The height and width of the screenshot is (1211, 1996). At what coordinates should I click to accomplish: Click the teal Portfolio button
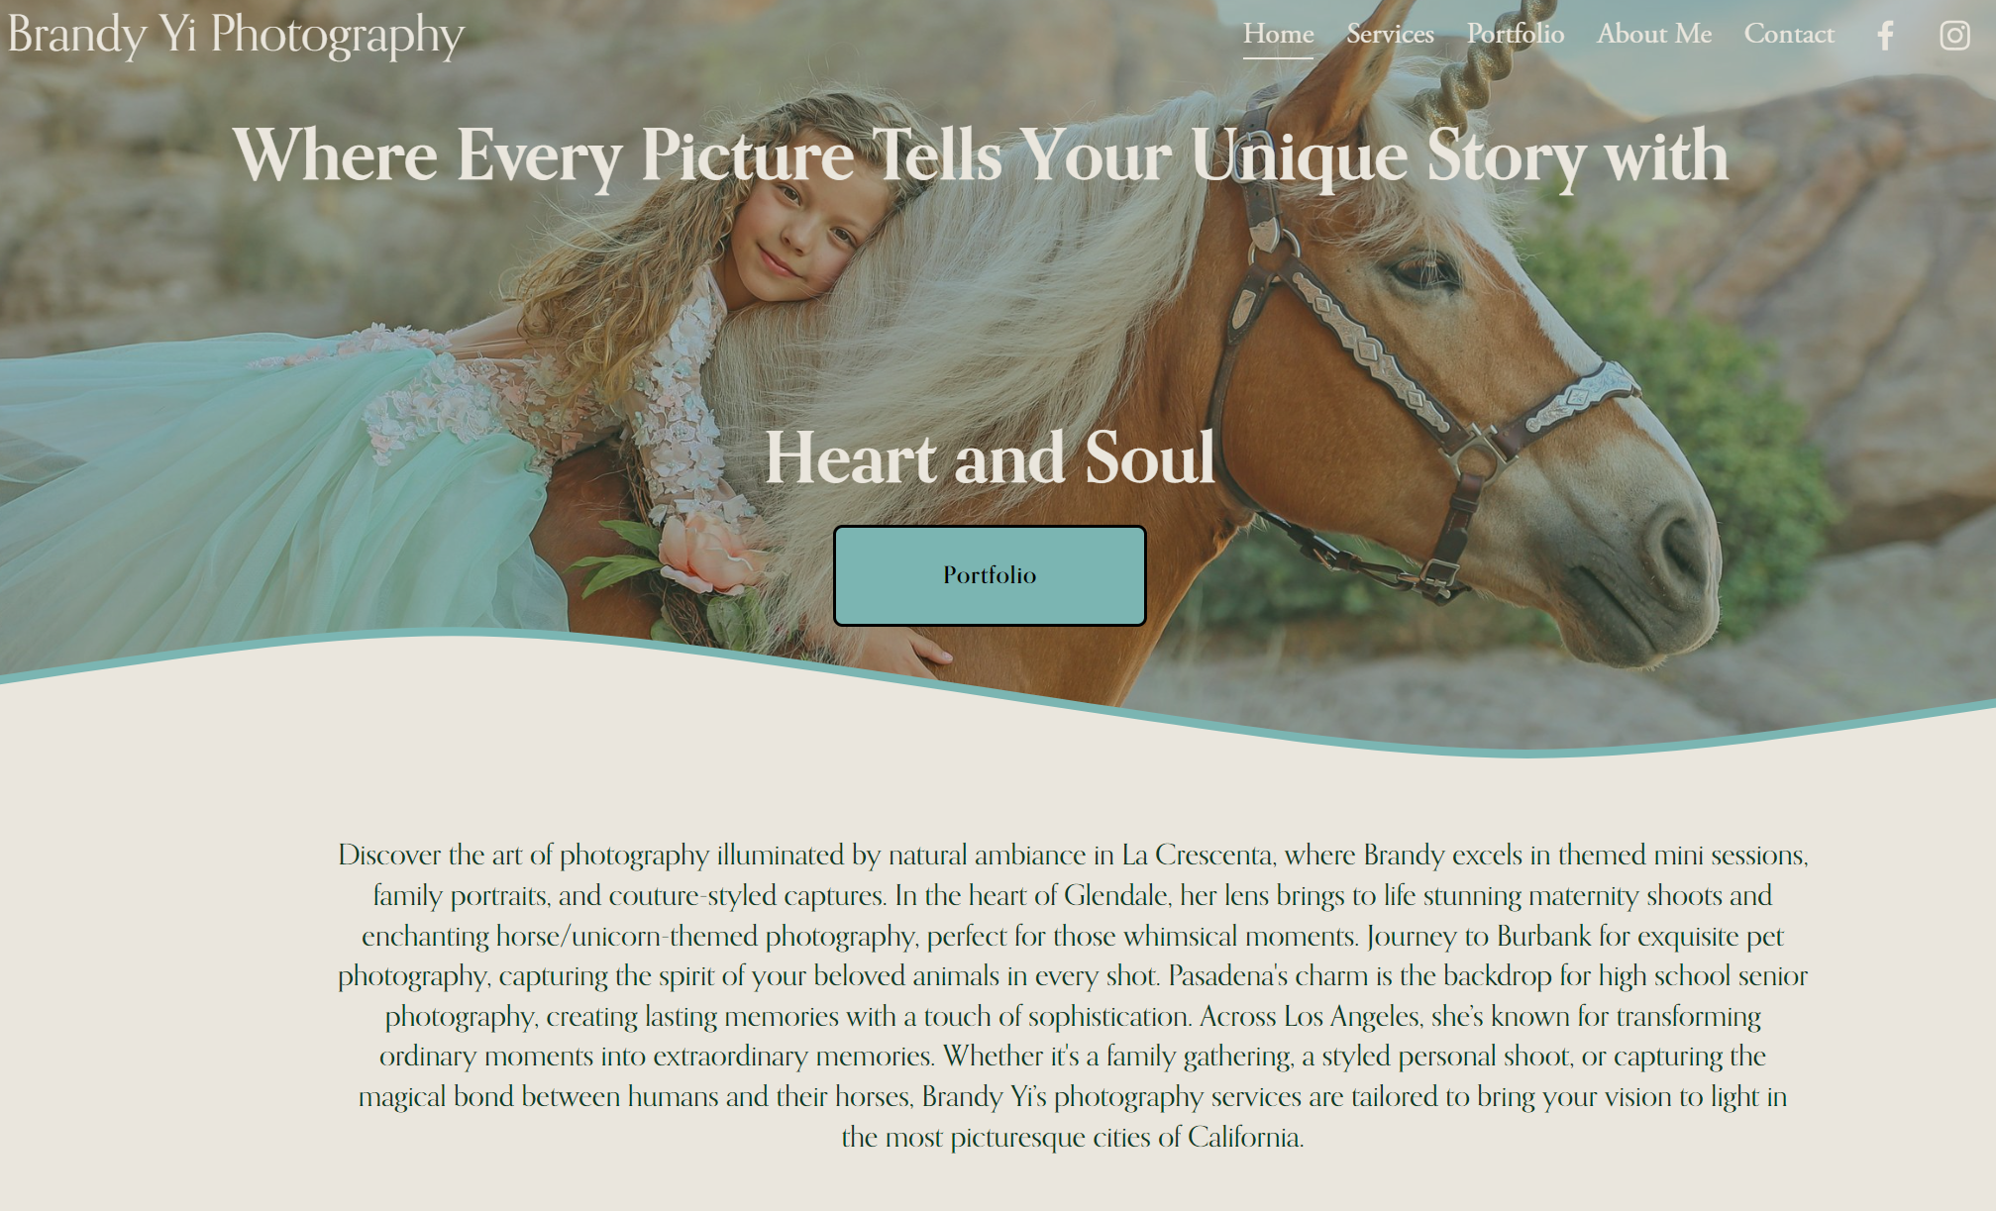pyautogui.click(x=990, y=575)
